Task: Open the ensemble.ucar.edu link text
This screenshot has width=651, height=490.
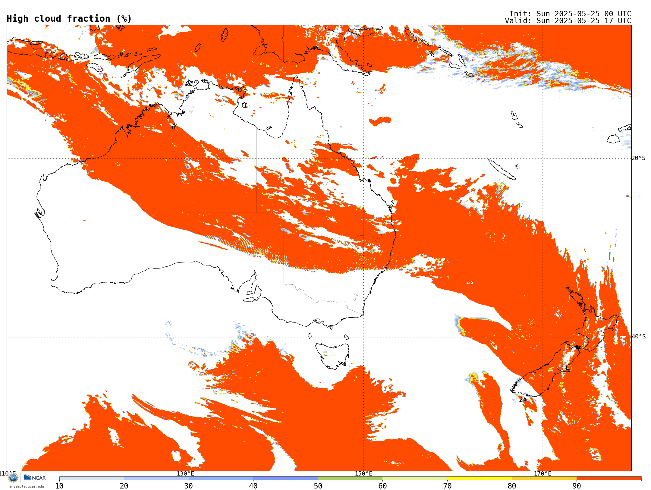Action: coord(27,486)
